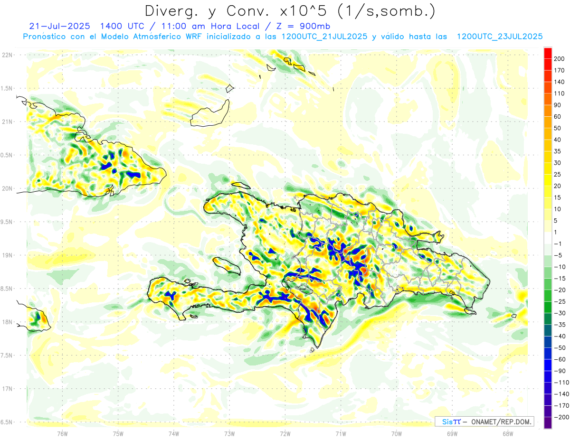The image size is (570, 440).
Task: Select the 22N latitude label
Action: coord(7,55)
